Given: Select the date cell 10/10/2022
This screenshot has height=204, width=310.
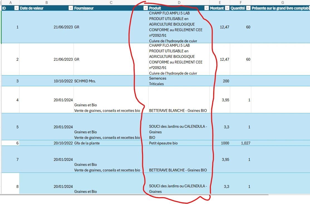Looking at the screenshot, I should coord(46,81).
